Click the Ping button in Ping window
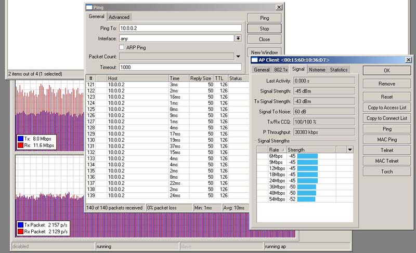 [265, 18]
